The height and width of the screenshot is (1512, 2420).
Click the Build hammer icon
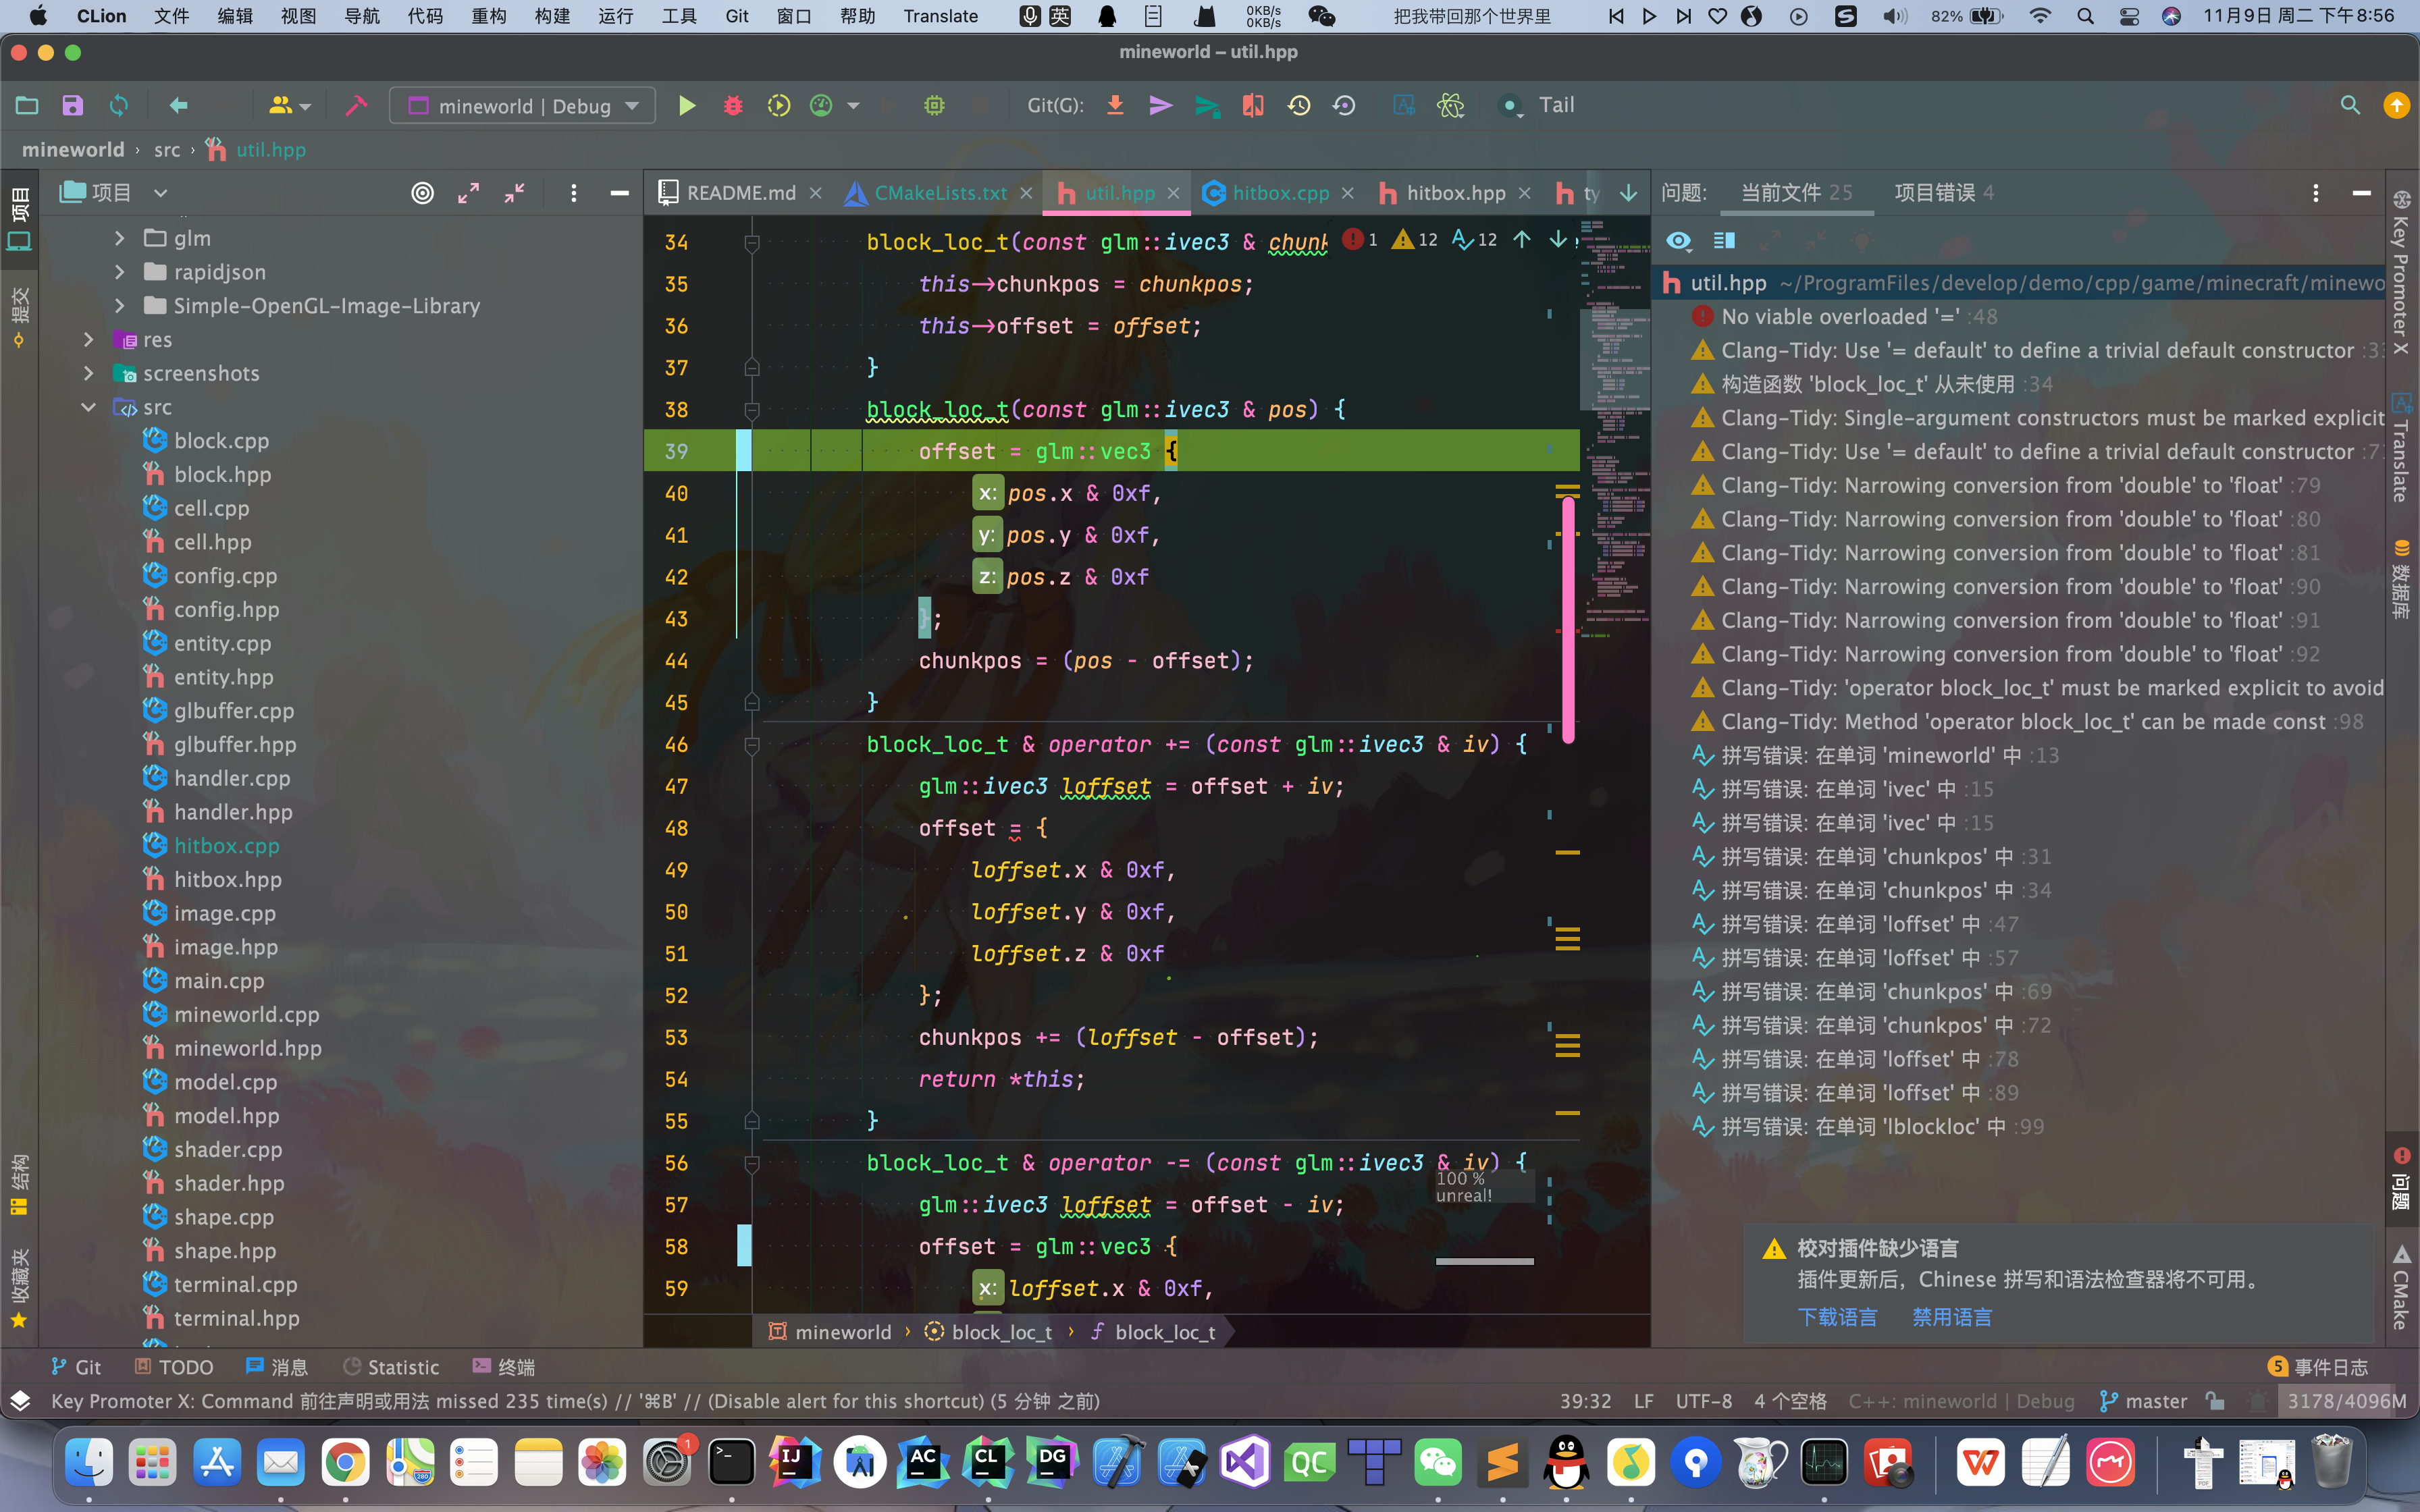[x=356, y=106]
